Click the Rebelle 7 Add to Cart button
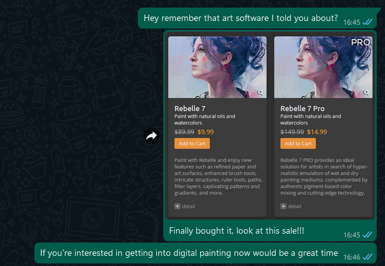The image size is (385, 266). pos(192,143)
